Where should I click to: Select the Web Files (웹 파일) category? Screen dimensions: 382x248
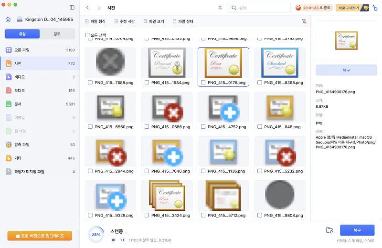coord(40,131)
